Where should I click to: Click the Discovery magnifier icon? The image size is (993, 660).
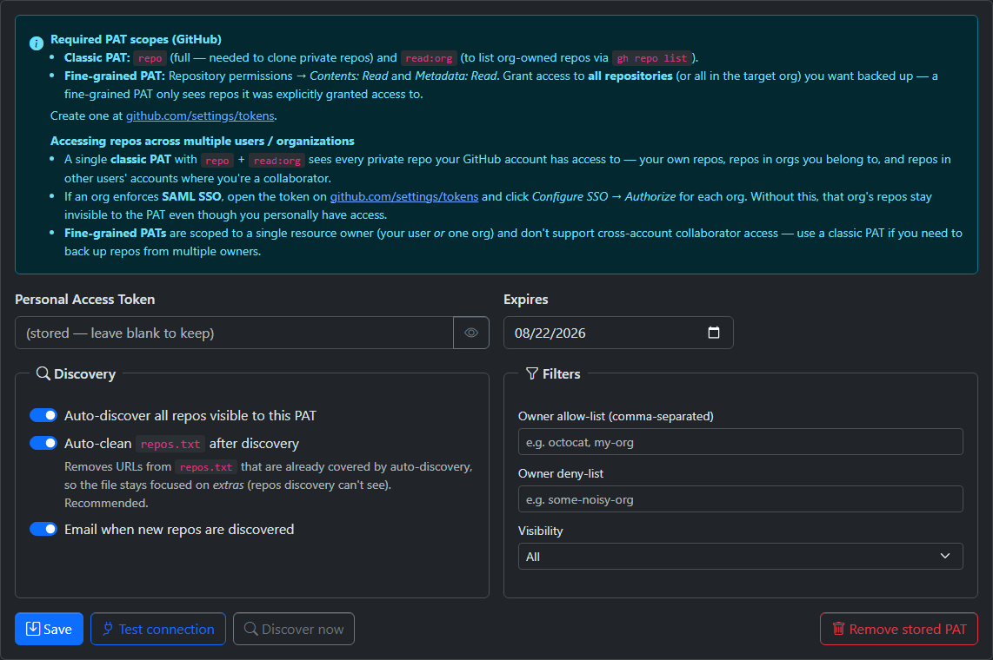43,373
